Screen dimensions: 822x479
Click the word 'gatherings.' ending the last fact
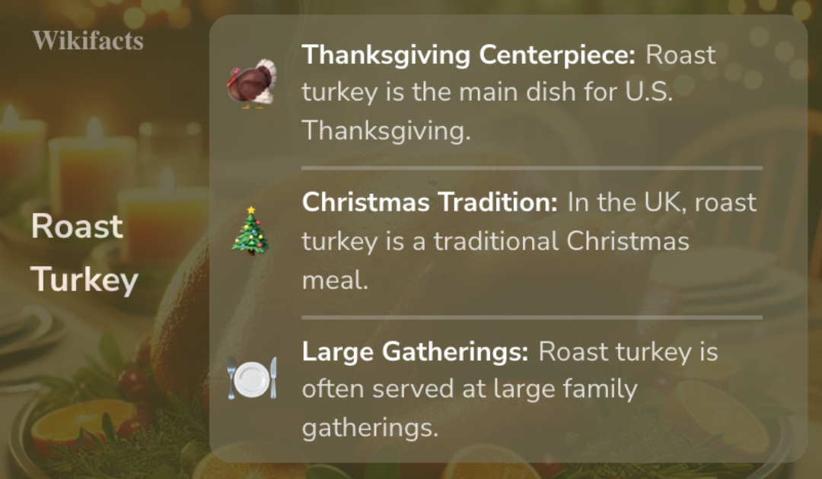[x=370, y=427]
